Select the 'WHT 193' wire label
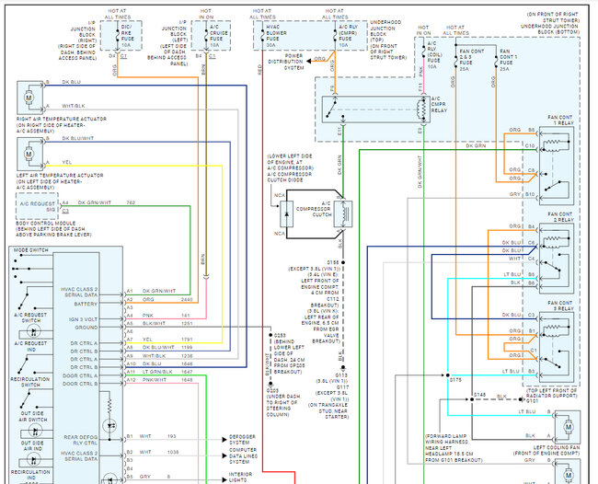 coord(157,436)
